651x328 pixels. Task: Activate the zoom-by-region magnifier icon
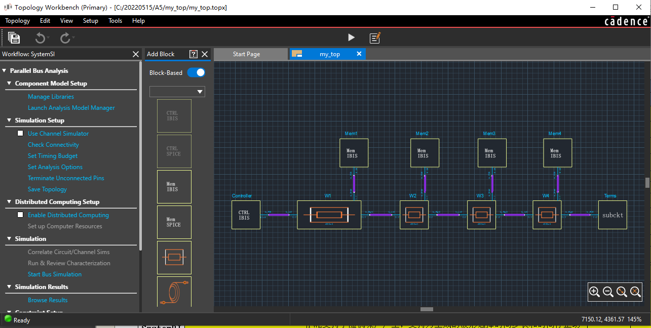pyautogui.click(x=622, y=292)
